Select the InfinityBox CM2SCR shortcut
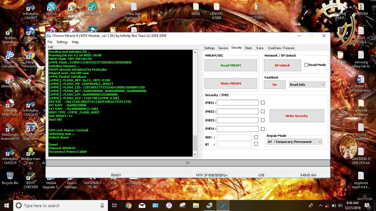Screen dimensions: 376x211 [10, 156]
